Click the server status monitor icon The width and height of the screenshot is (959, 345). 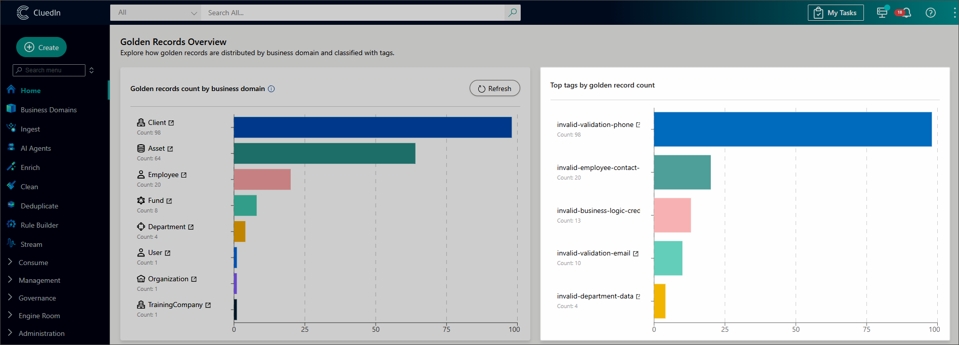click(882, 13)
